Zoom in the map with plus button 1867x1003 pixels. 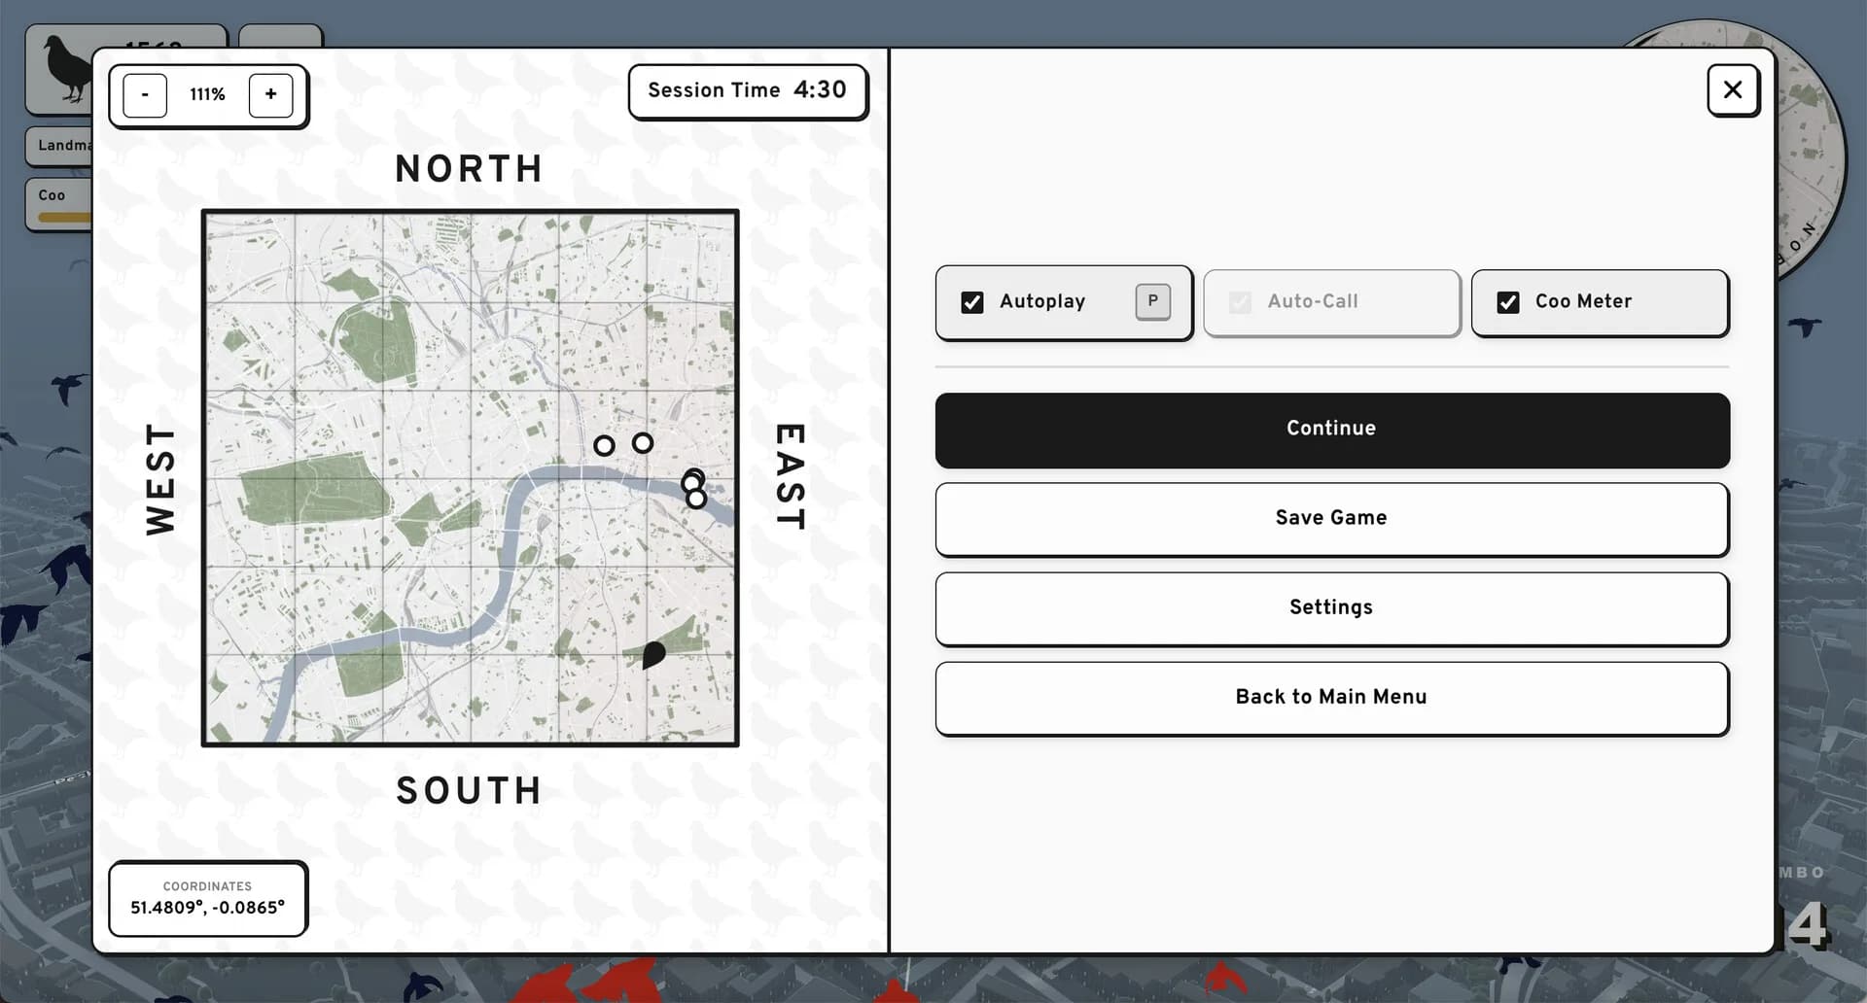(270, 95)
